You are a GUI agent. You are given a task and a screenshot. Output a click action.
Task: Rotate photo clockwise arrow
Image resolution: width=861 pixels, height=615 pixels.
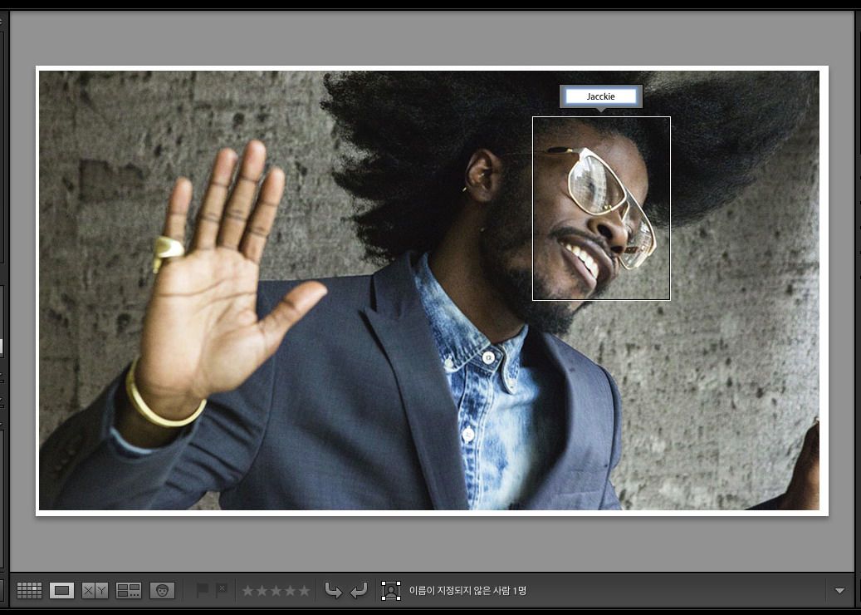coord(359,591)
